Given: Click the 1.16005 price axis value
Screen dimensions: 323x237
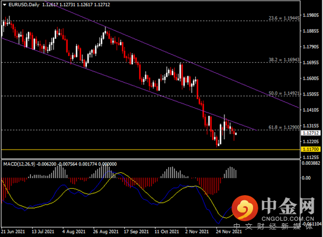Looking at the screenshot, I should coord(311,79).
